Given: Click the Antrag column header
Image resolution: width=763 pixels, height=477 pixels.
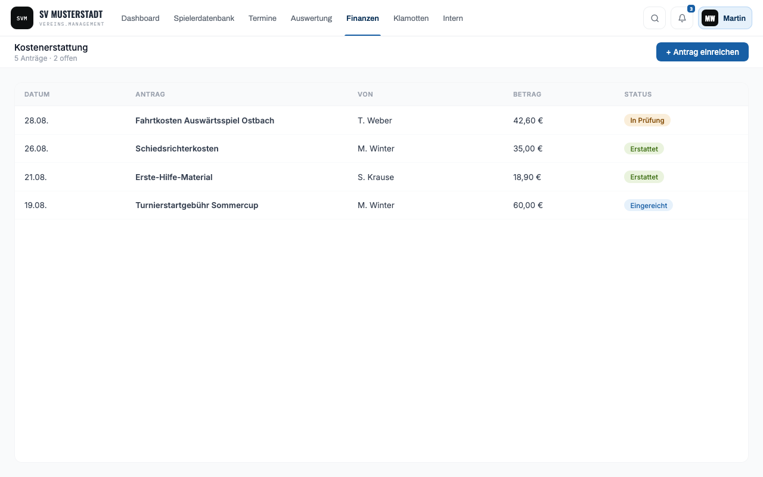Looking at the screenshot, I should coord(150,94).
